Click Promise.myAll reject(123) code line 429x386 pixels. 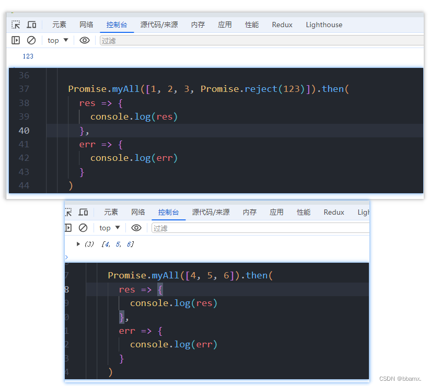click(208, 89)
